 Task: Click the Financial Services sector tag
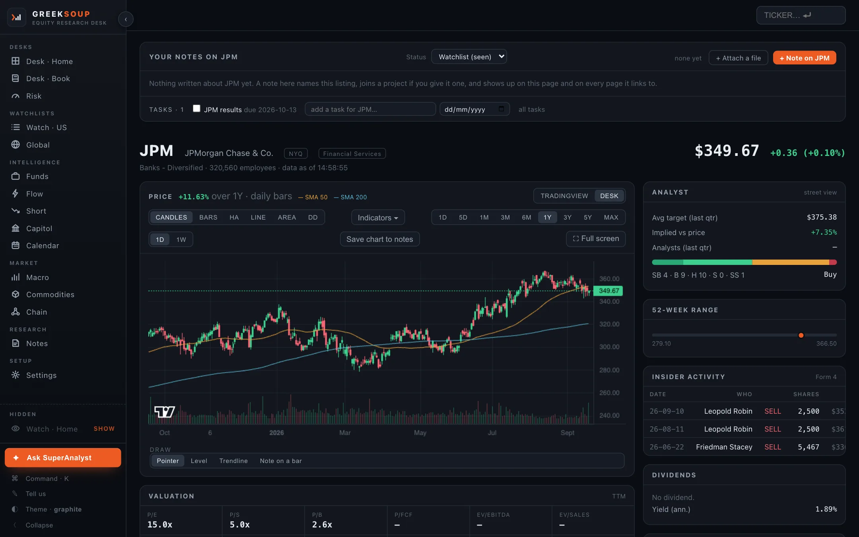352,154
